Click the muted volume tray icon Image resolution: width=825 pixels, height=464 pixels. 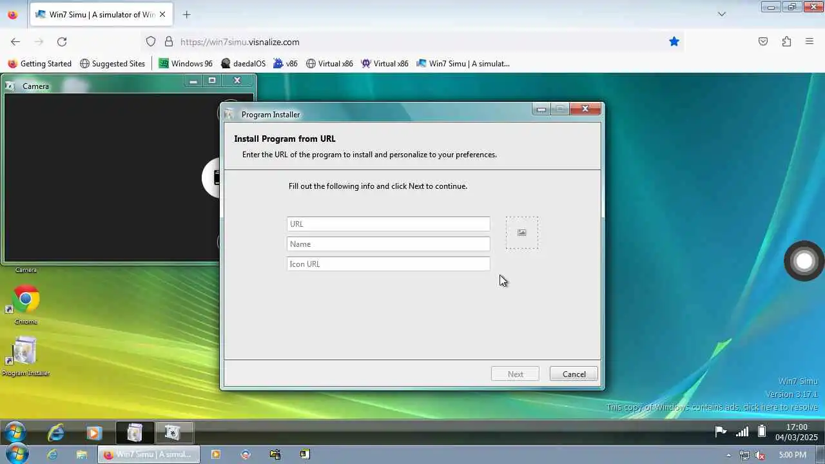(x=759, y=454)
